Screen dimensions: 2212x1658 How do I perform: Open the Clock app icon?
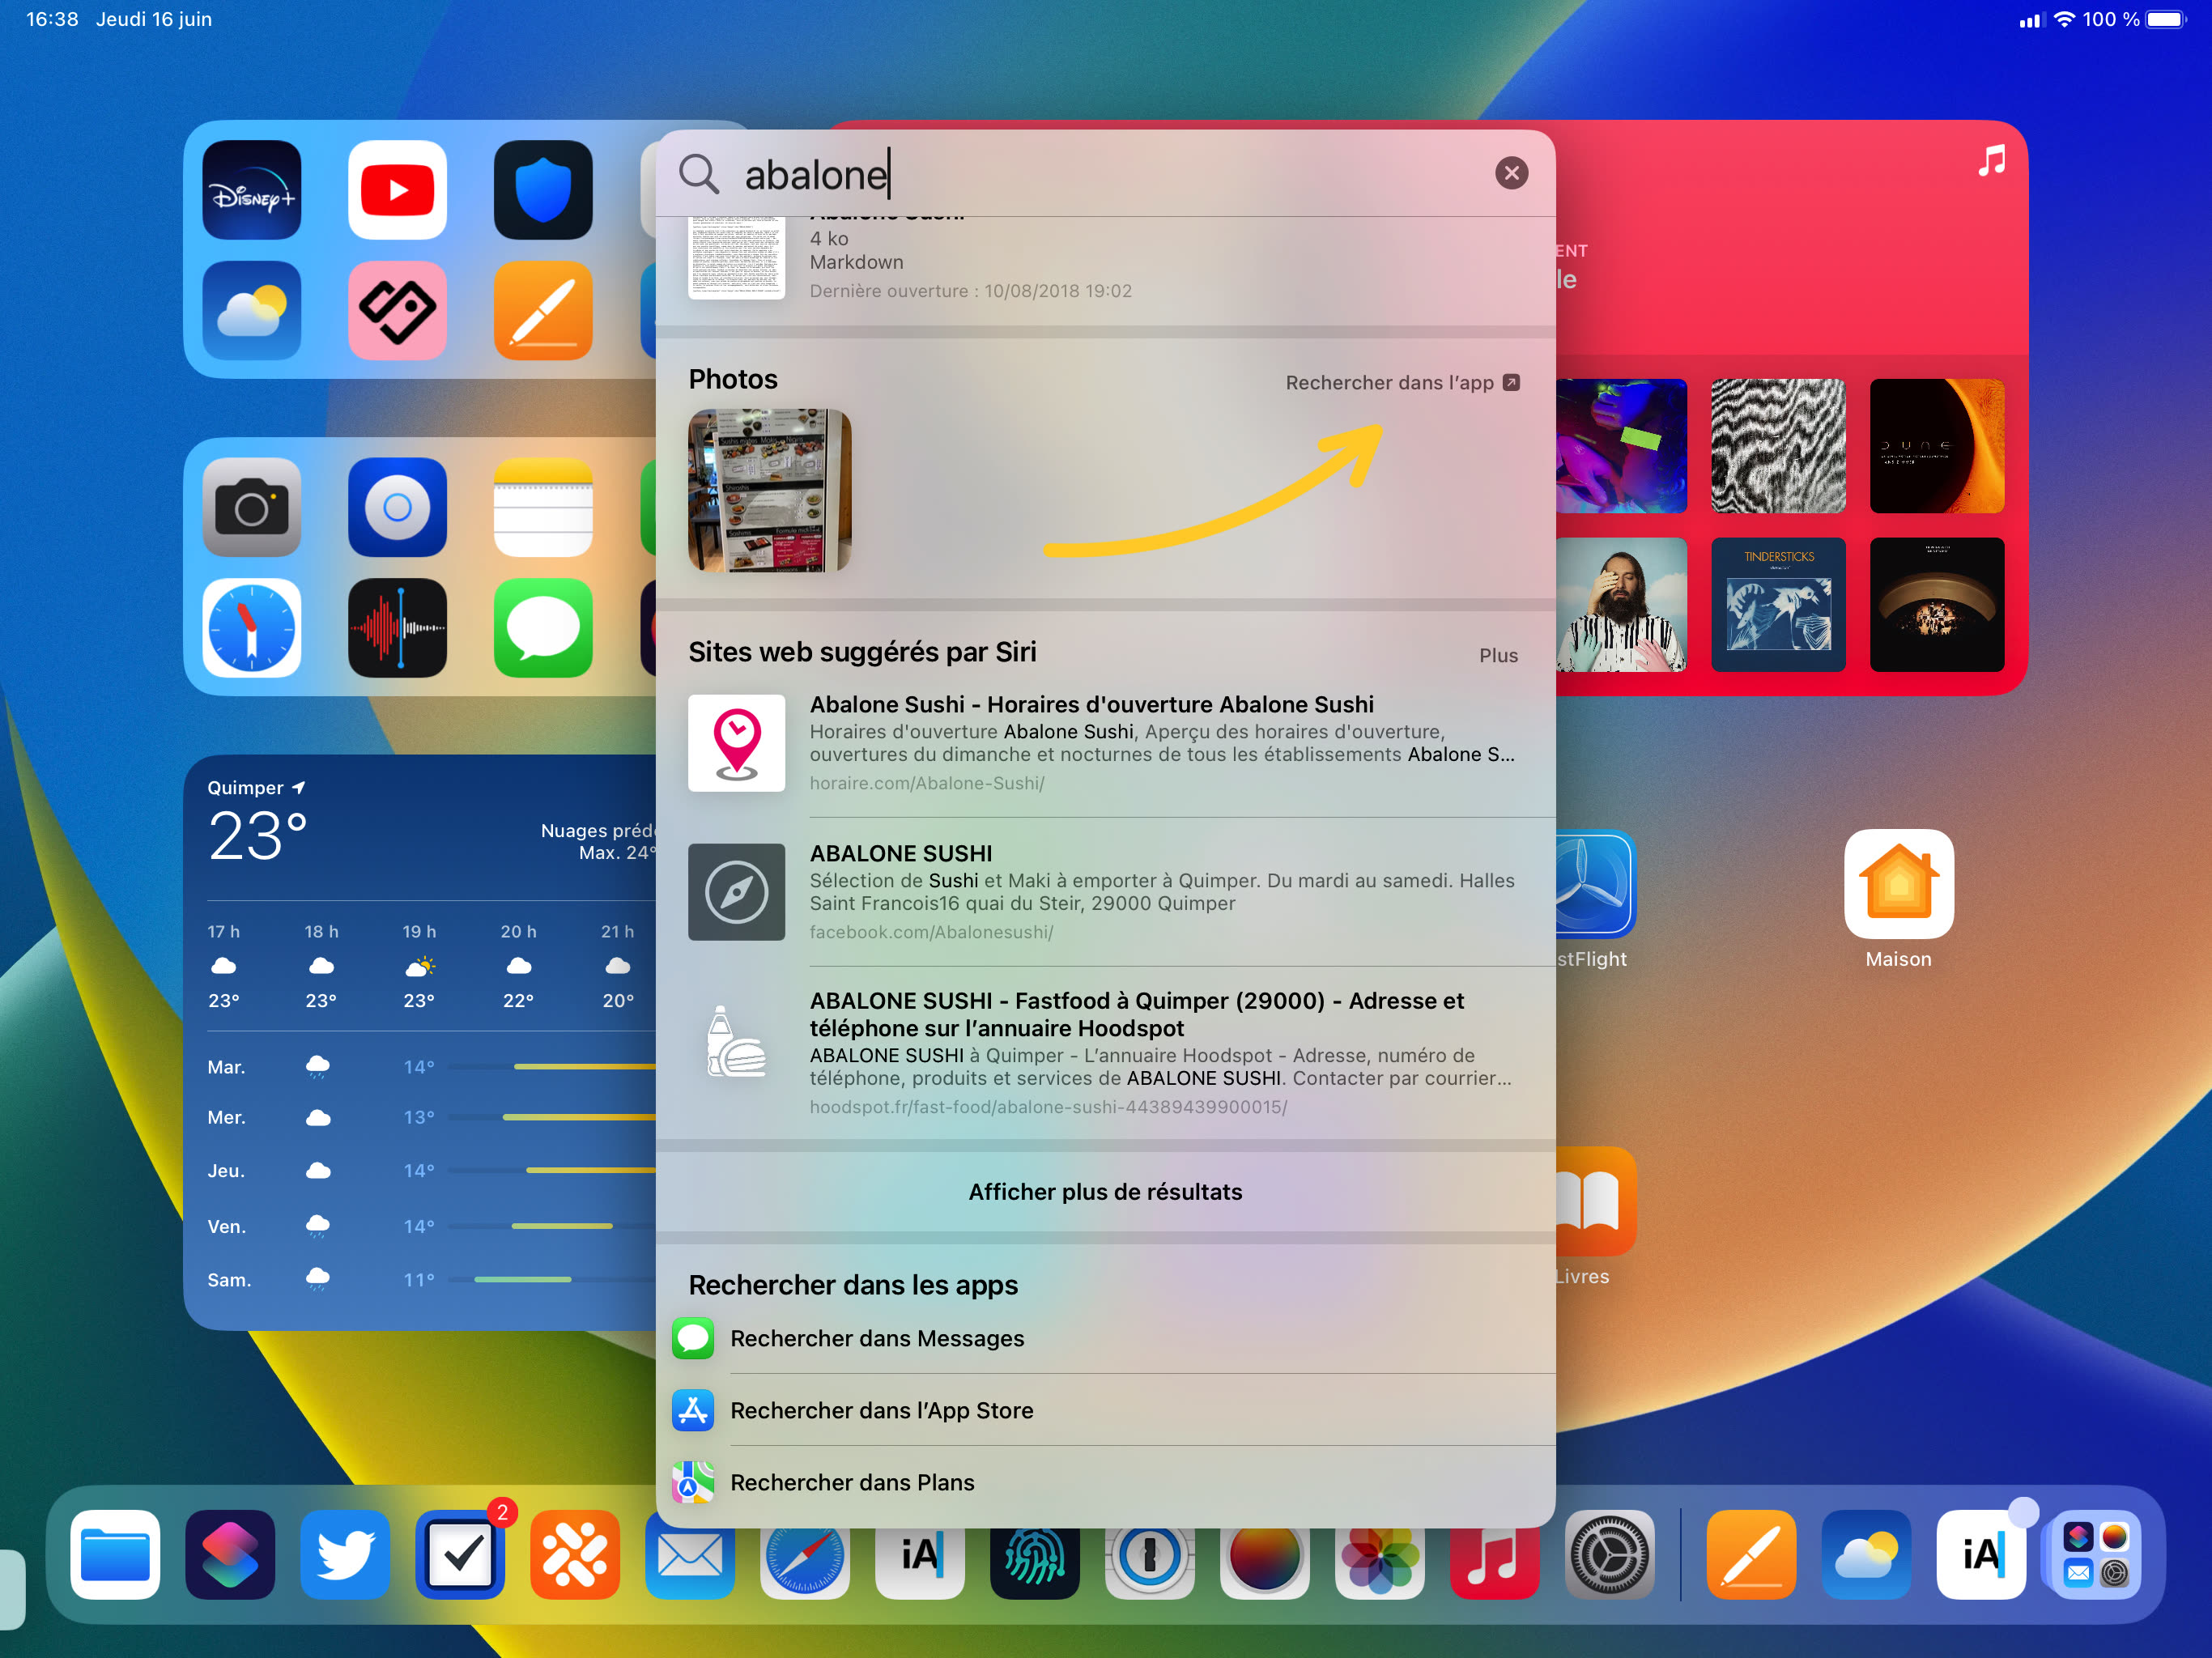251,628
